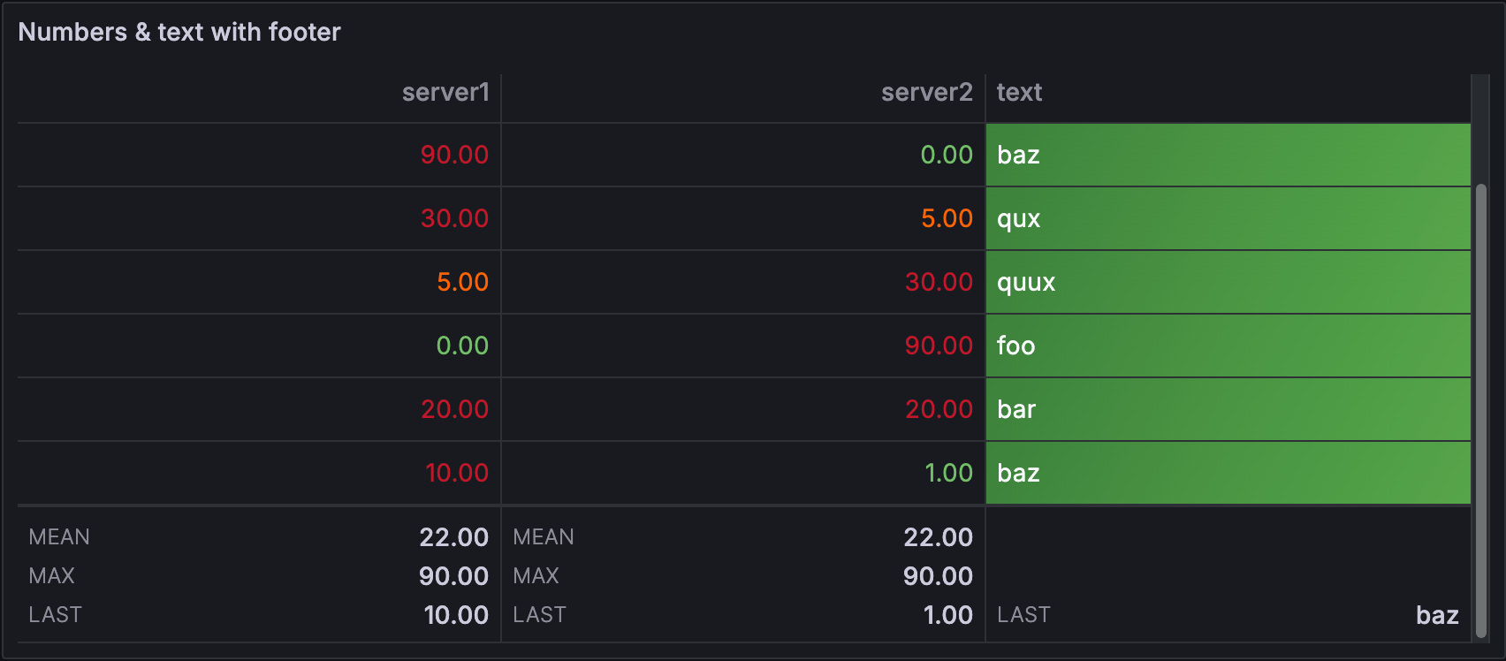This screenshot has height=661, width=1506.
Task: Click the 'baz' cell in the last data row
Action: tap(1018, 474)
